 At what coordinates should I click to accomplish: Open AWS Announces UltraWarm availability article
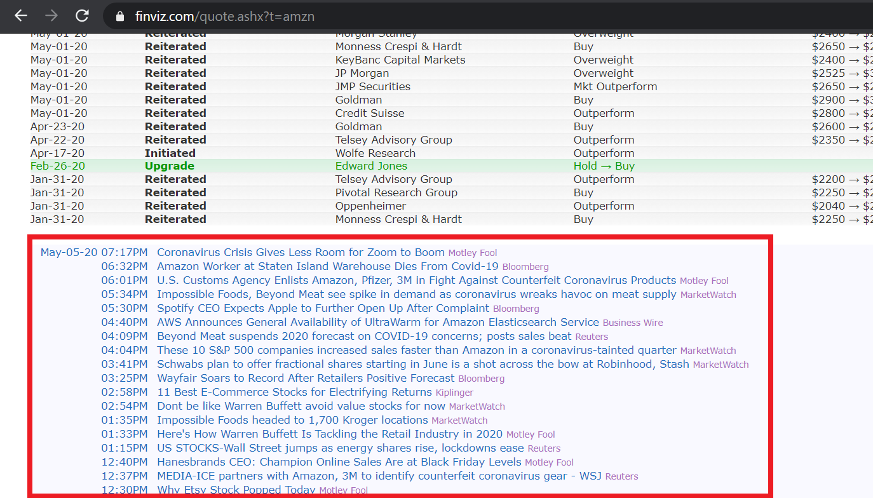378,323
